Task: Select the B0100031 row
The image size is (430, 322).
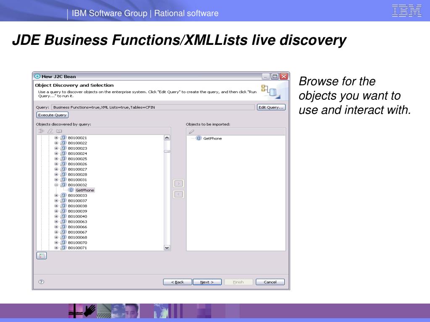Action: coord(78,179)
